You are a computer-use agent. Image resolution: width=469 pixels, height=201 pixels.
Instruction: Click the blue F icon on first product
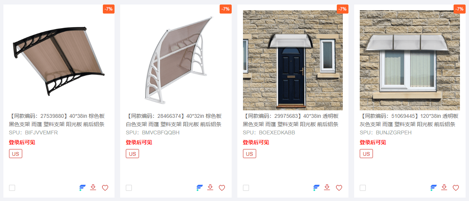(x=82, y=188)
